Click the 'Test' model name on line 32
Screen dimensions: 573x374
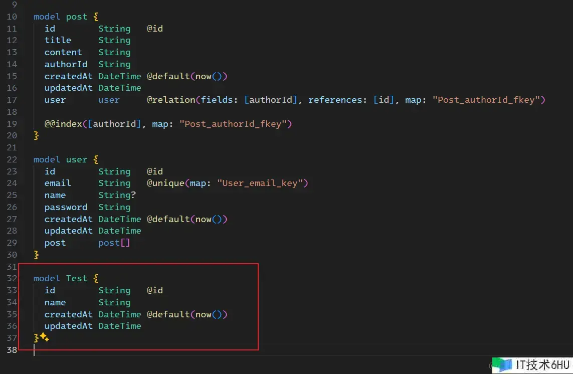pyautogui.click(x=76, y=279)
